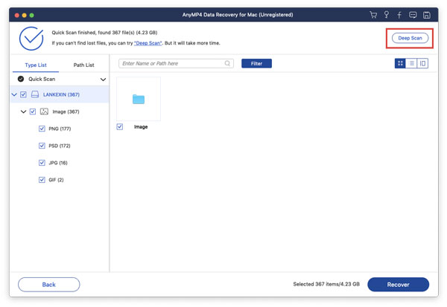This screenshot has width=447, height=307.
Task: Select the PNG (177) row
Action: tap(60, 129)
